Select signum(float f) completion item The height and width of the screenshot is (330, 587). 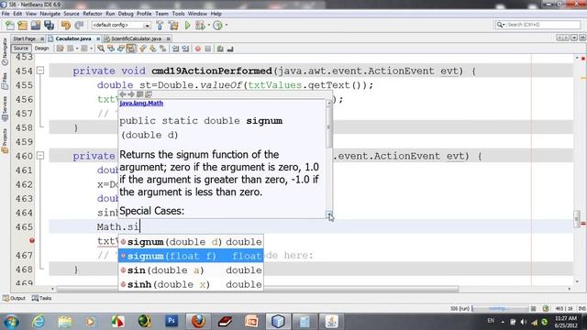click(191, 257)
